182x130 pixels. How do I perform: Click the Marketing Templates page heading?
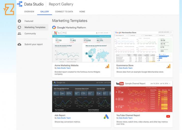(70, 21)
